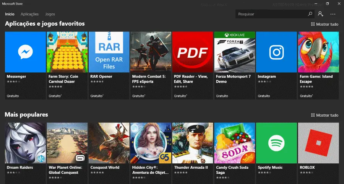Open the Candy Crush Soda Saga artwork
The height and width of the screenshot is (184, 344).
tap(235, 143)
